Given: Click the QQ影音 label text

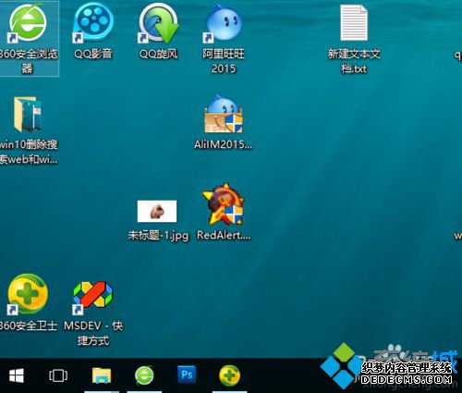Looking at the screenshot, I should click(93, 54).
